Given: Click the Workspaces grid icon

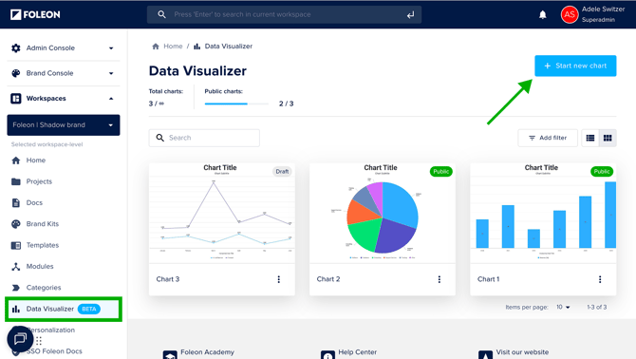Looking at the screenshot, I should pos(16,99).
